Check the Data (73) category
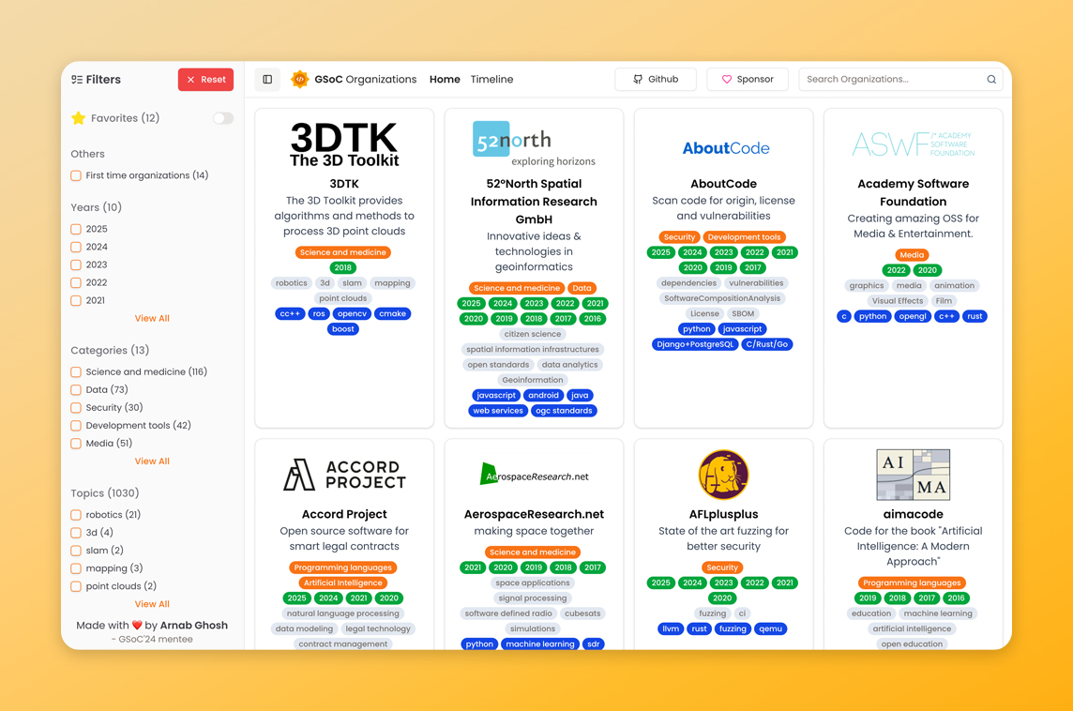 (76, 390)
